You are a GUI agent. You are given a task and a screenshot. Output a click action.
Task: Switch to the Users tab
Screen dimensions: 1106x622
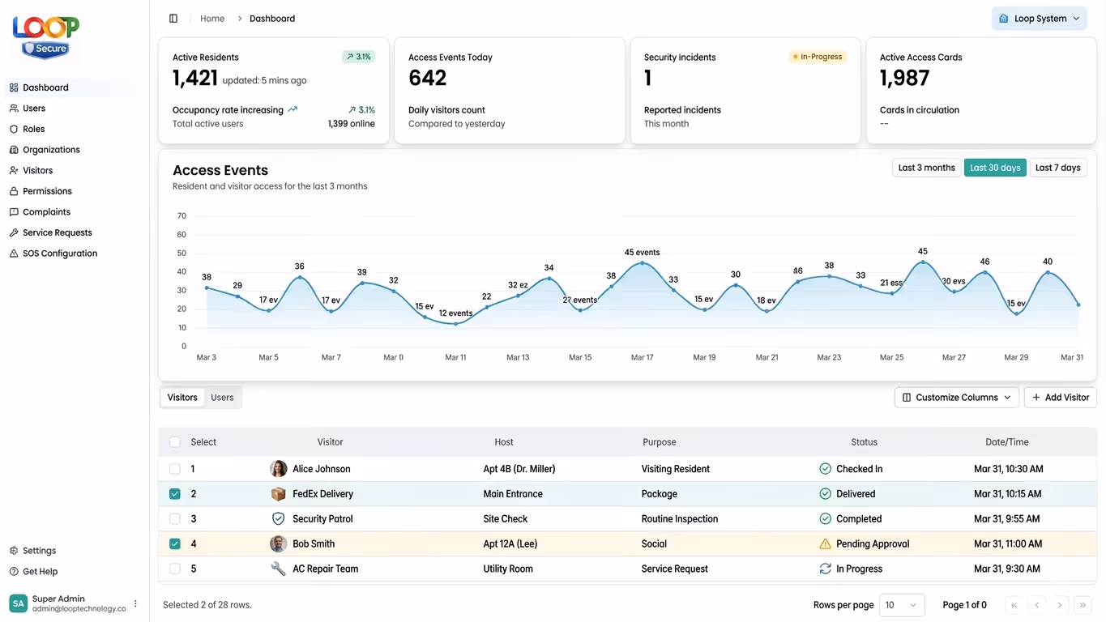pyautogui.click(x=221, y=398)
